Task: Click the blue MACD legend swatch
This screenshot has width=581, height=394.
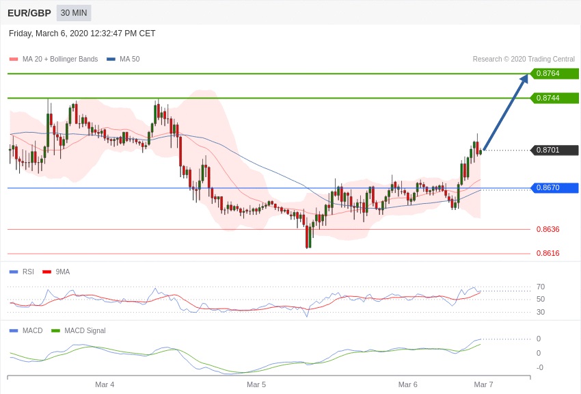Action: pyautogui.click(x=14, y=330)
